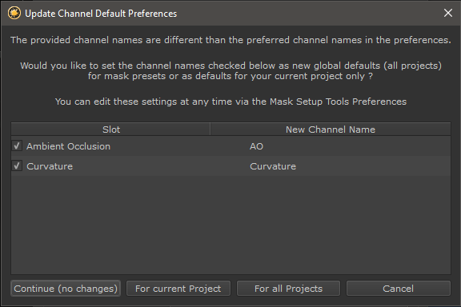The width and height of the screenshot is (461, 307).
Task: Select the Curvature slot row label
Action: [50, 166]
